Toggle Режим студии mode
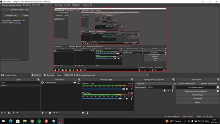This screenshot has width=220, height=124. pyautogui.click(x=198, y=95)
